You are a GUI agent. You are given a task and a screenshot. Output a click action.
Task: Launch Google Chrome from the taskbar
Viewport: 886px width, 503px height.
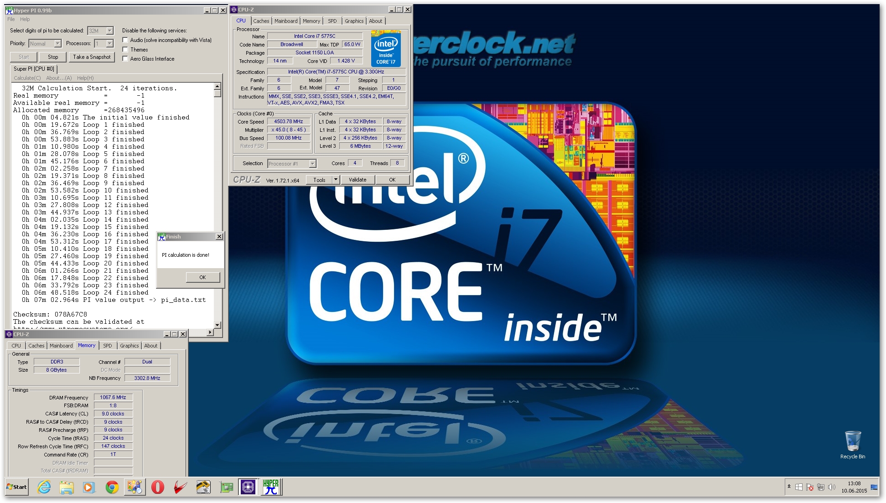coord(112,487)
